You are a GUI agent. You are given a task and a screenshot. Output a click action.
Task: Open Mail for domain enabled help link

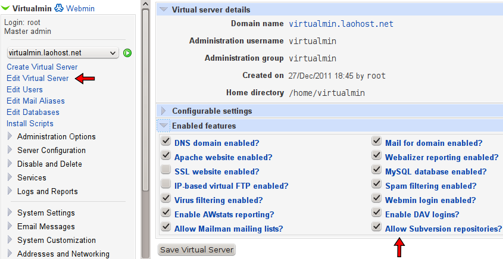(x=434, y=143)
